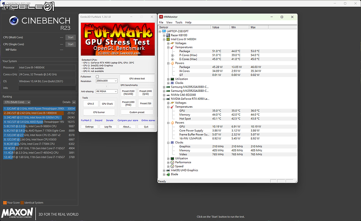Click the Razer KI8100 motherboard icon
Image resolution: width=361 pixels, height=221 pixels.
point(168,35)
